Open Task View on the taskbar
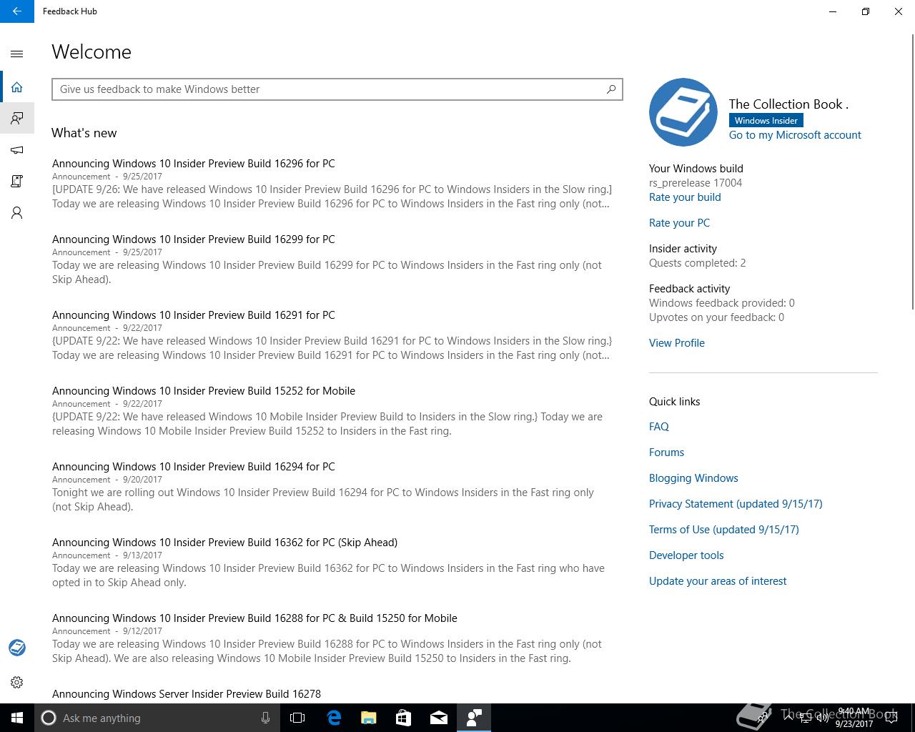Screen dimensions: 915x732 click(297, 718)
